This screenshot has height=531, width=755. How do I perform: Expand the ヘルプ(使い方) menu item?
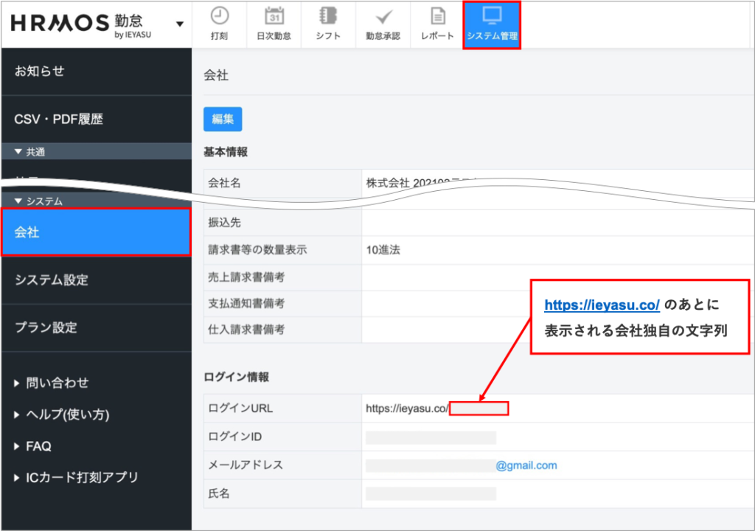[62, 414]
